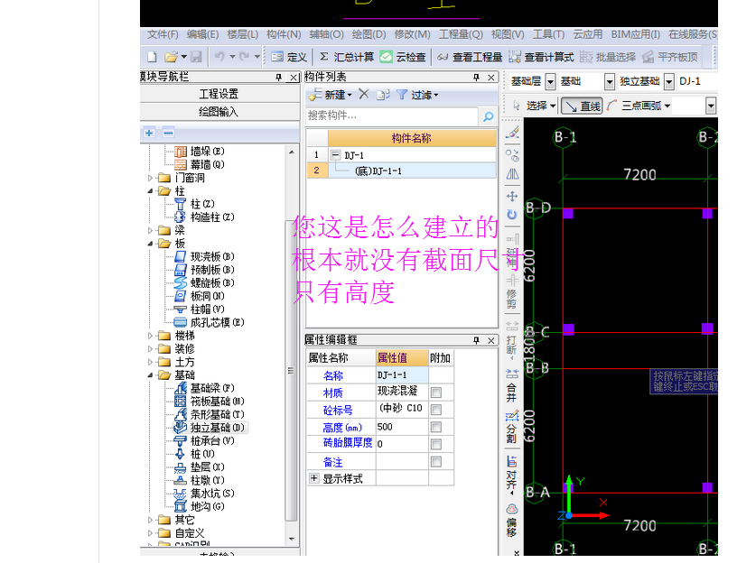Expand 显示样式 property row
The width and height of the screenshot is (756, 563).
point(314,478)
